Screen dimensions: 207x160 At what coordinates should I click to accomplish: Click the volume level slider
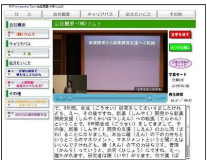160,98
